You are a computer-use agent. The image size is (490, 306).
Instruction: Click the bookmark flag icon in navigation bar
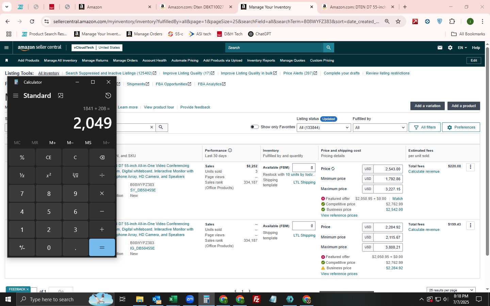(6, 61)
